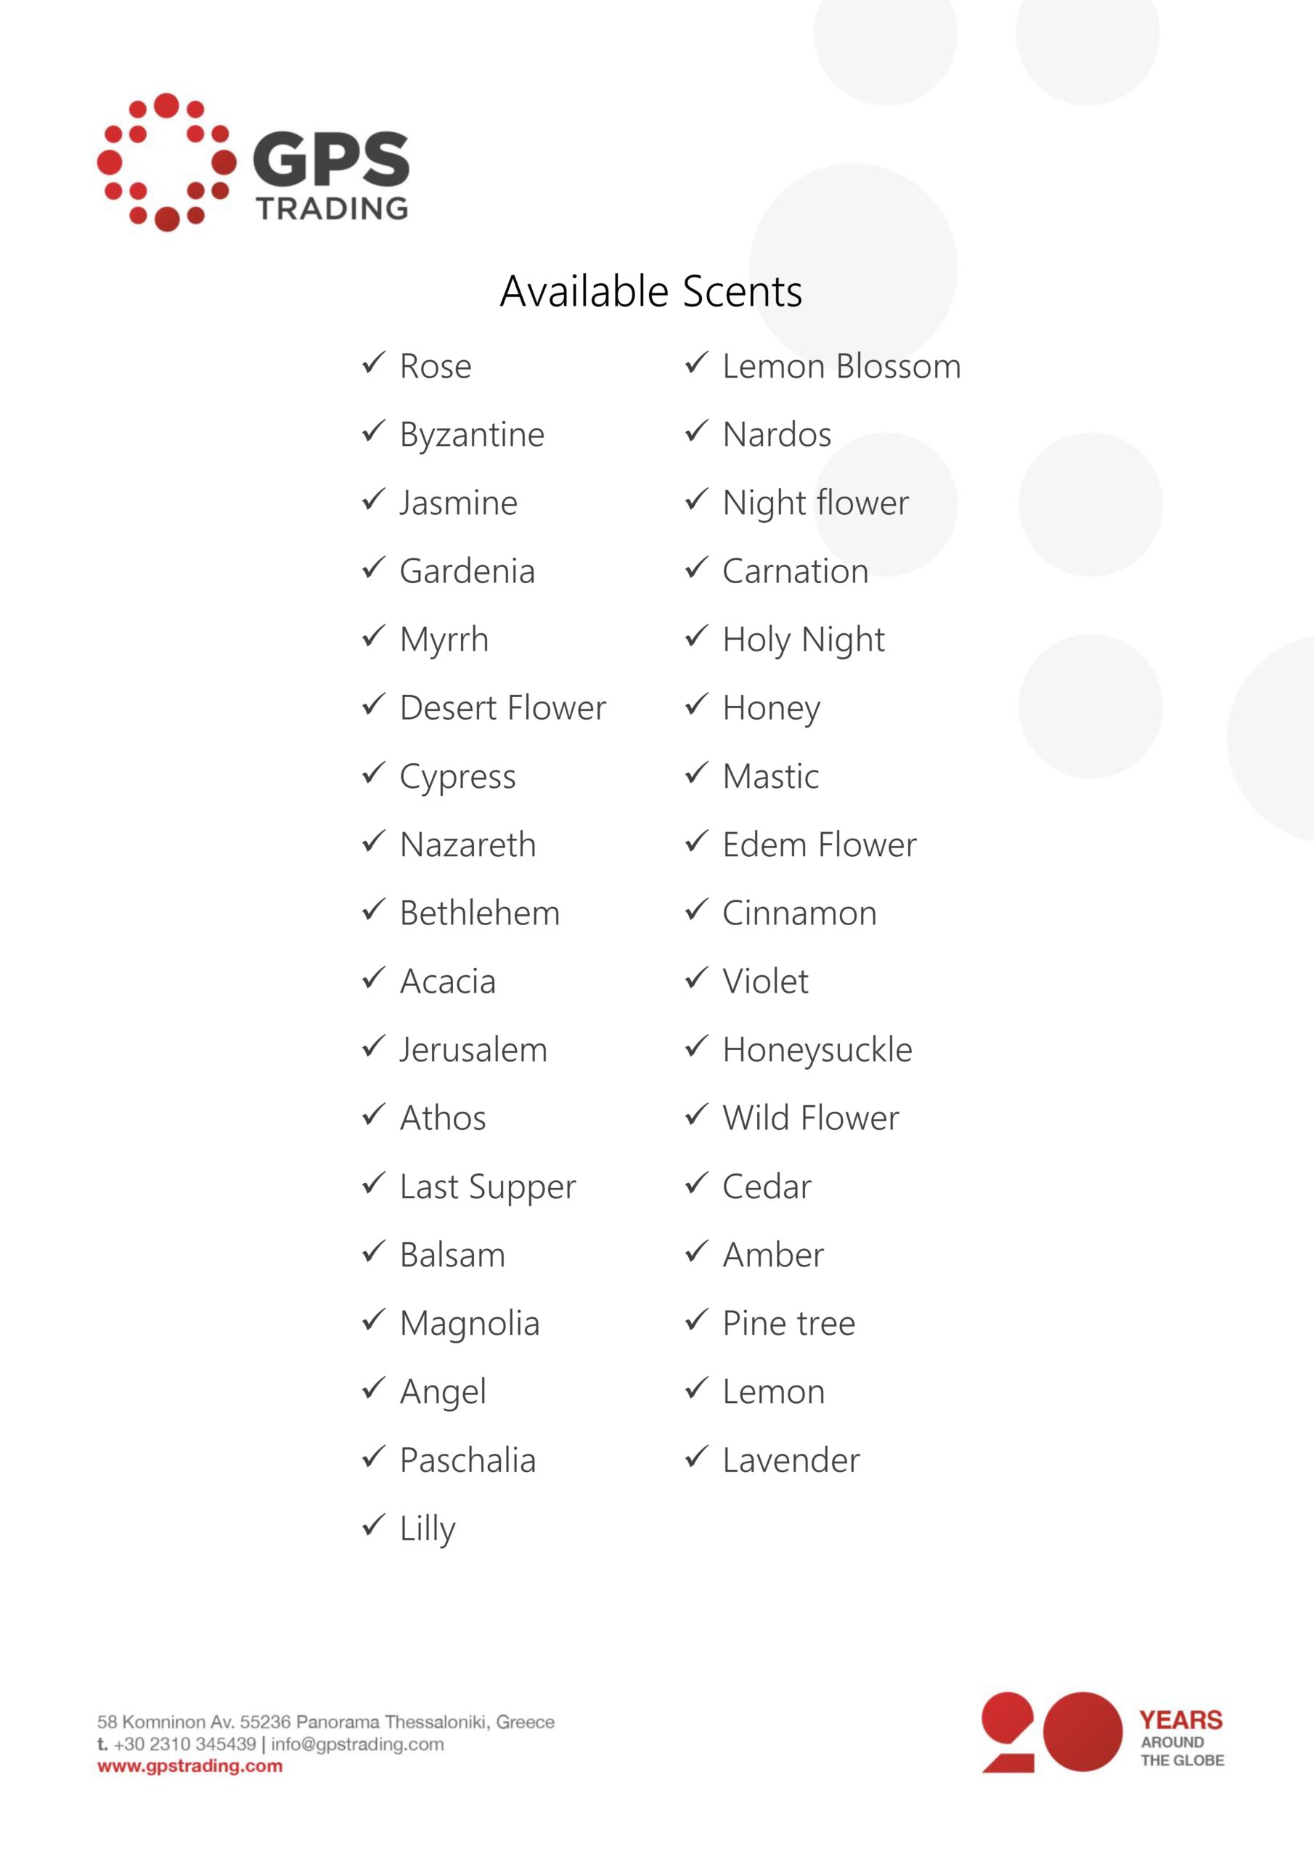1314x1859 pixels.
Task: Click the checkmark beside Rose
Action: [x=373, y=362]
